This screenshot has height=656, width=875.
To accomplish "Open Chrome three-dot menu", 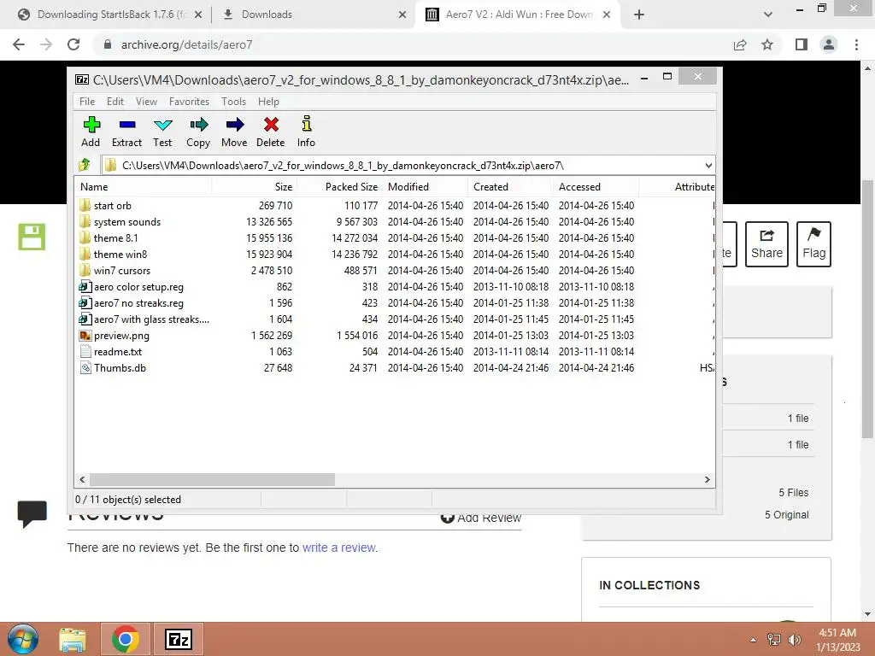I will [x=856, y=44].
